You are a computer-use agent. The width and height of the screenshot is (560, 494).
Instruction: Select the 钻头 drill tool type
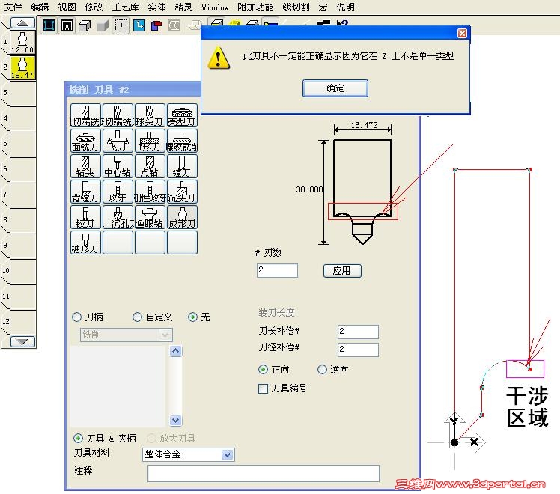point(85,166)
